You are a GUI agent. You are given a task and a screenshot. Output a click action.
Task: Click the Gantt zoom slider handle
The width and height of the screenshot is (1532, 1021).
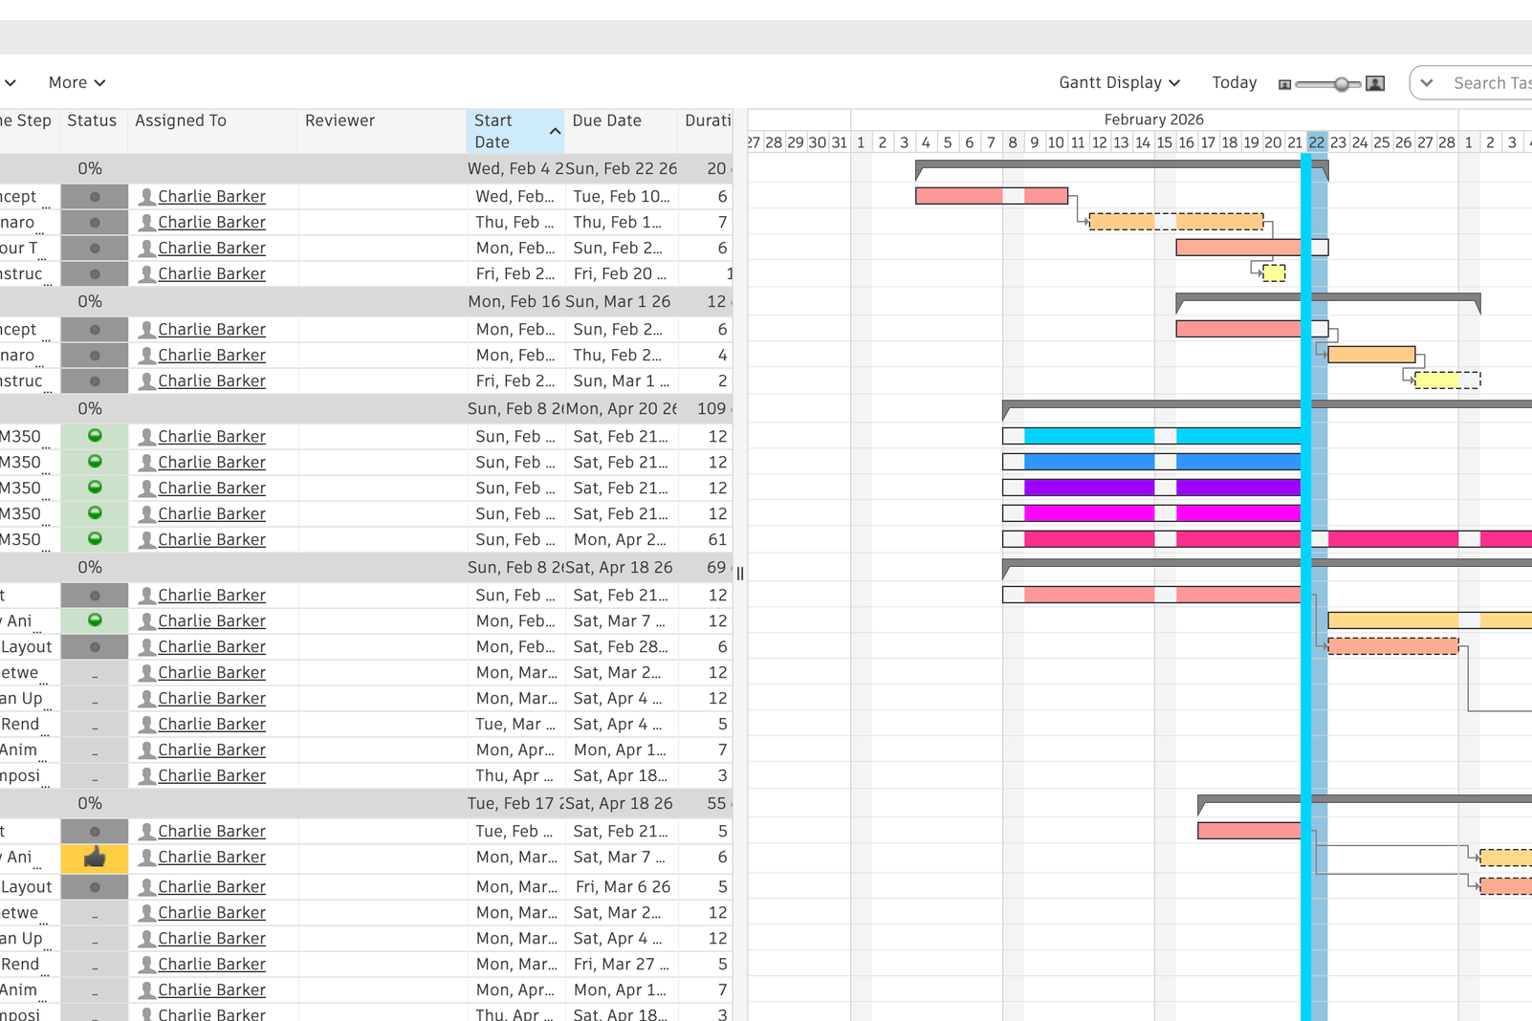tap(1340, 83)
